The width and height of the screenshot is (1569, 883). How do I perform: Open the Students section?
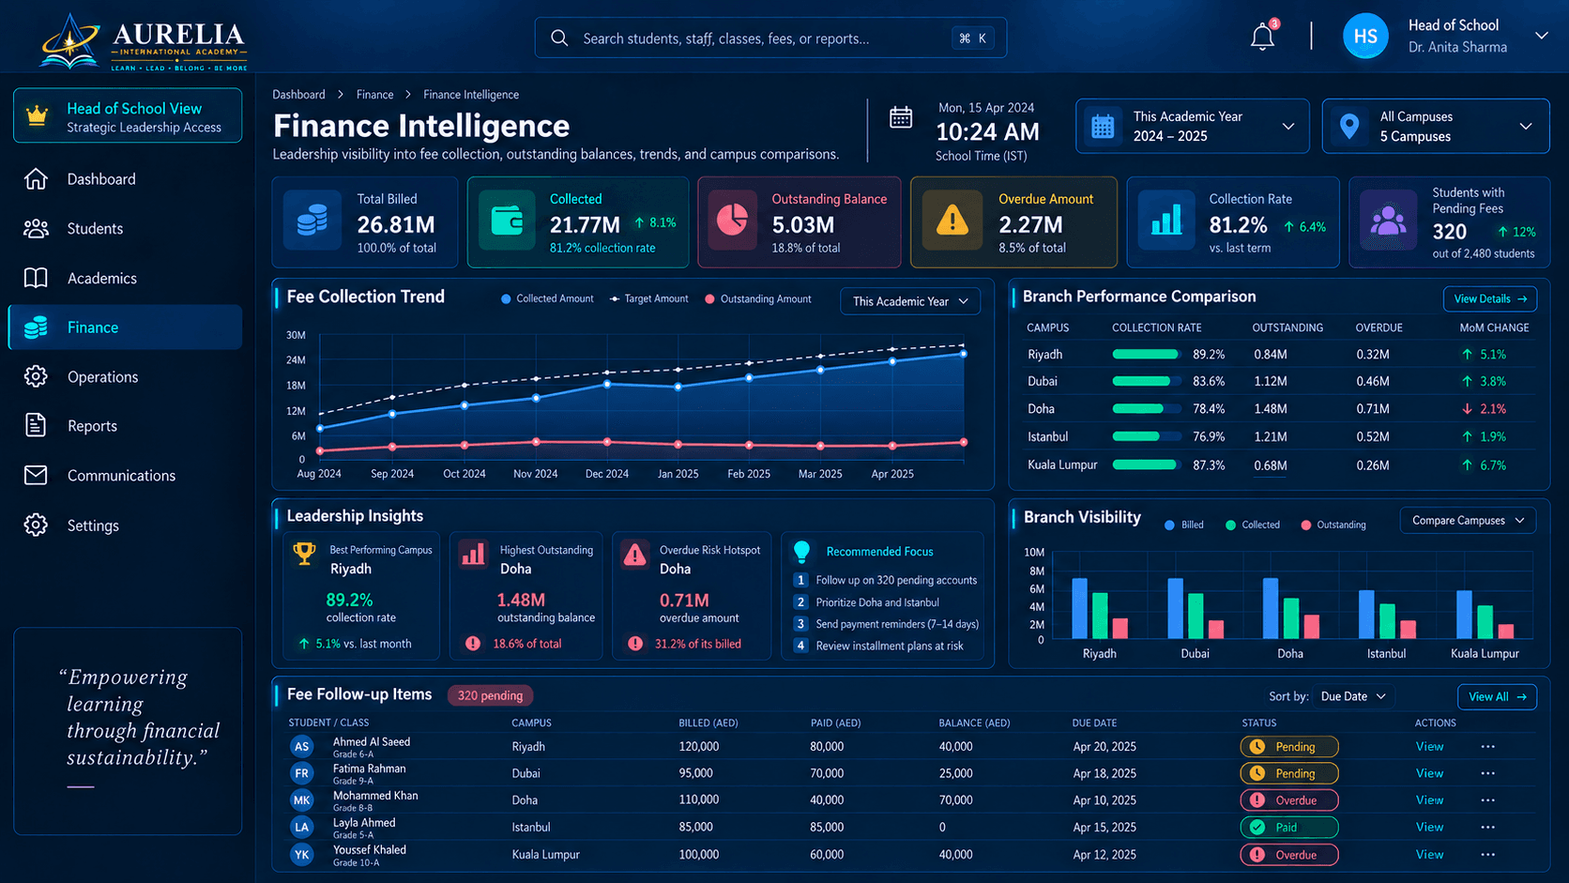126,228
